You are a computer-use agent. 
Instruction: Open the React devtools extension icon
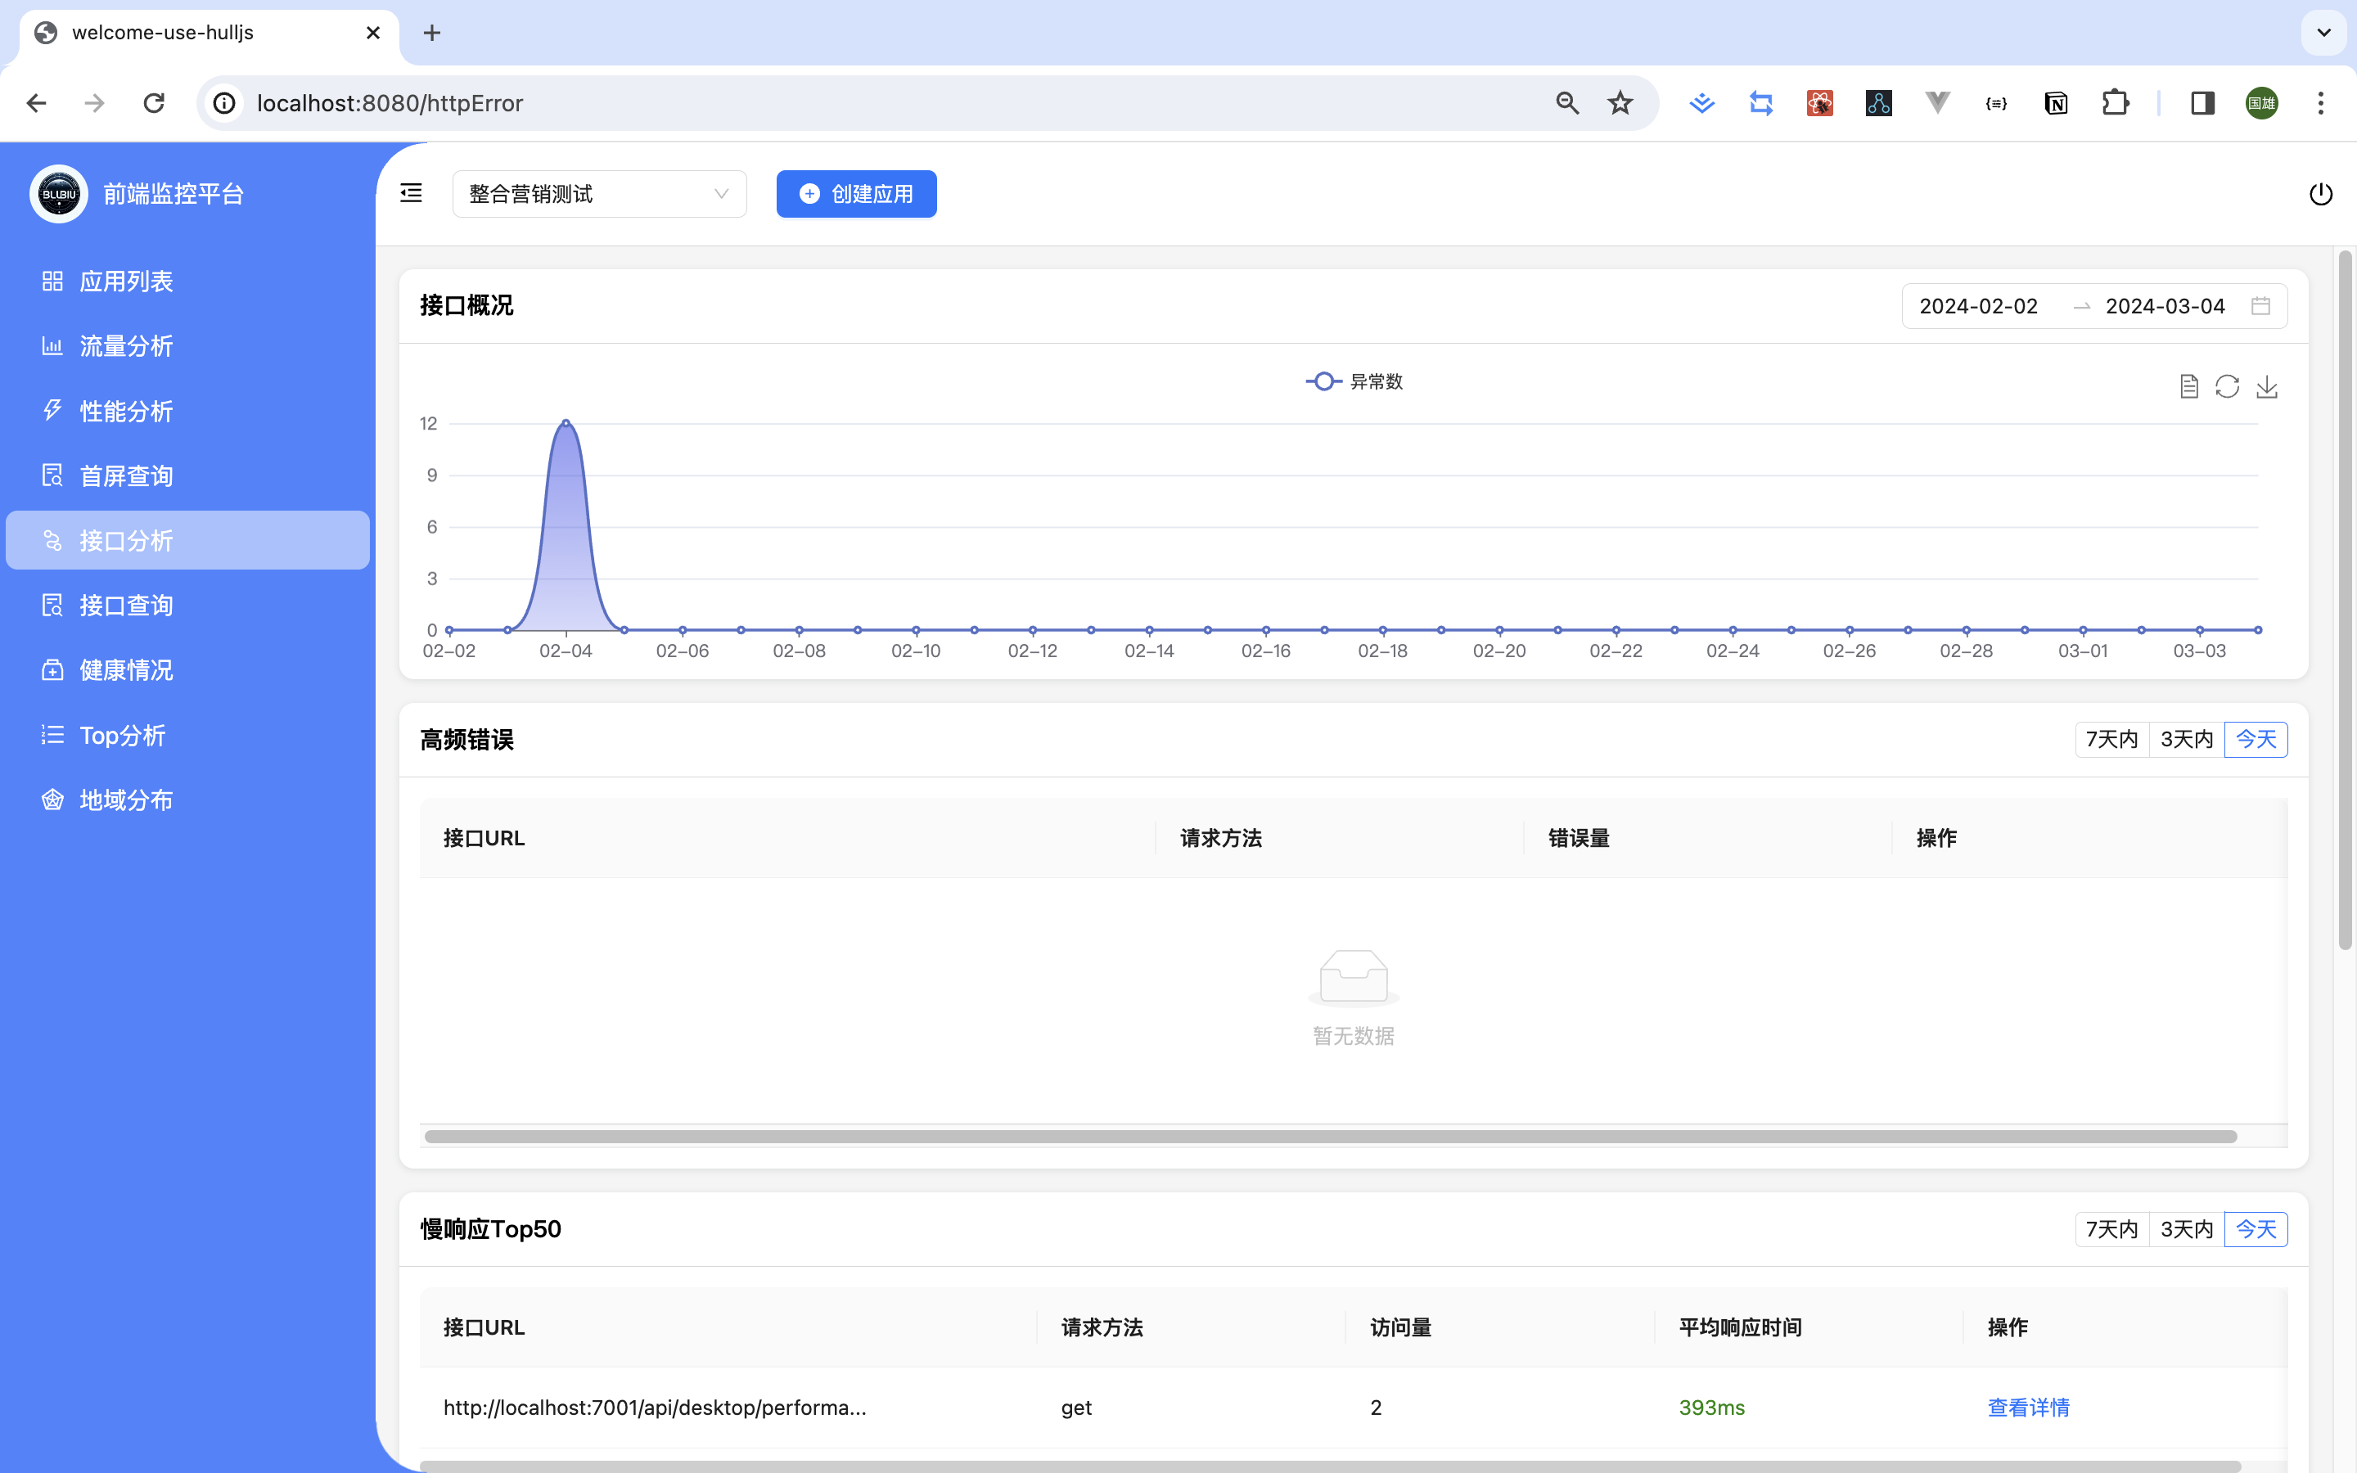(1819, 103)
